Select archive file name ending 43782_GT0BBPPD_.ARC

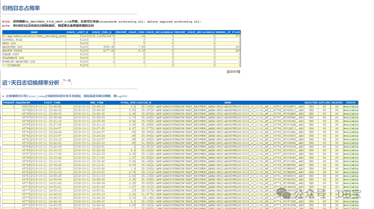228,172
